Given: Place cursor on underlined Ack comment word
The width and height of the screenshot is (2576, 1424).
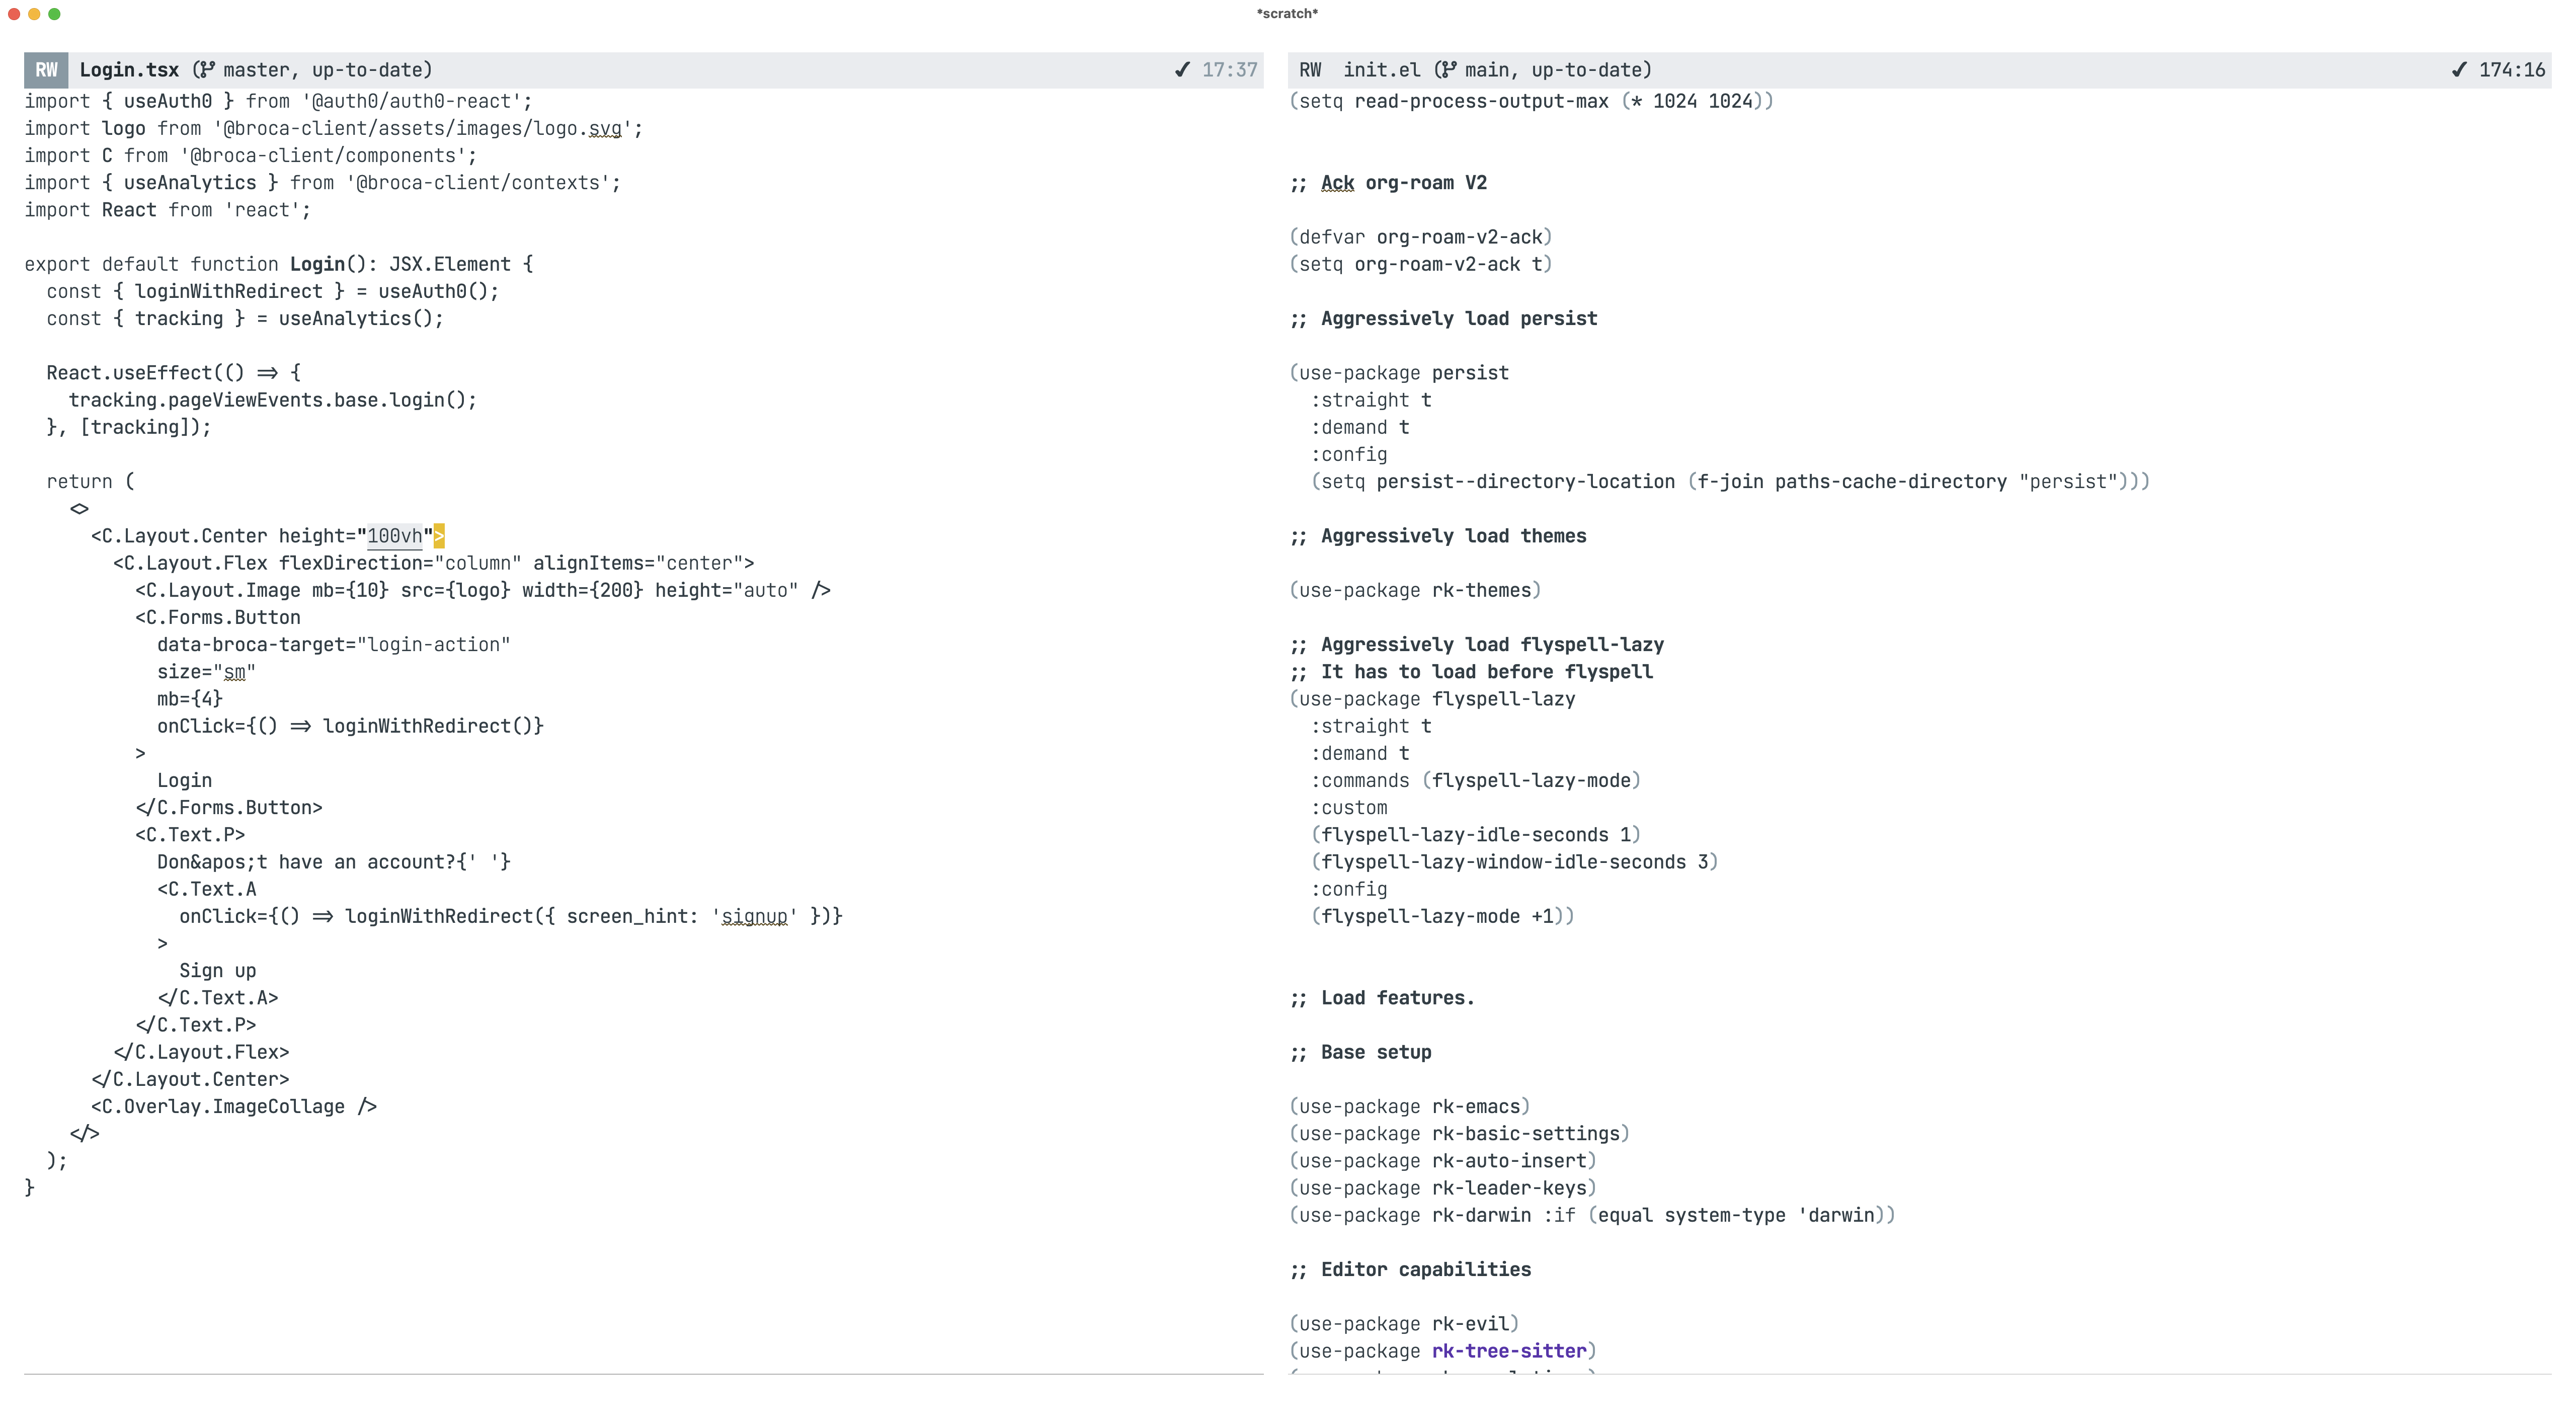Looking at the screenshot, I should 1337,183.
